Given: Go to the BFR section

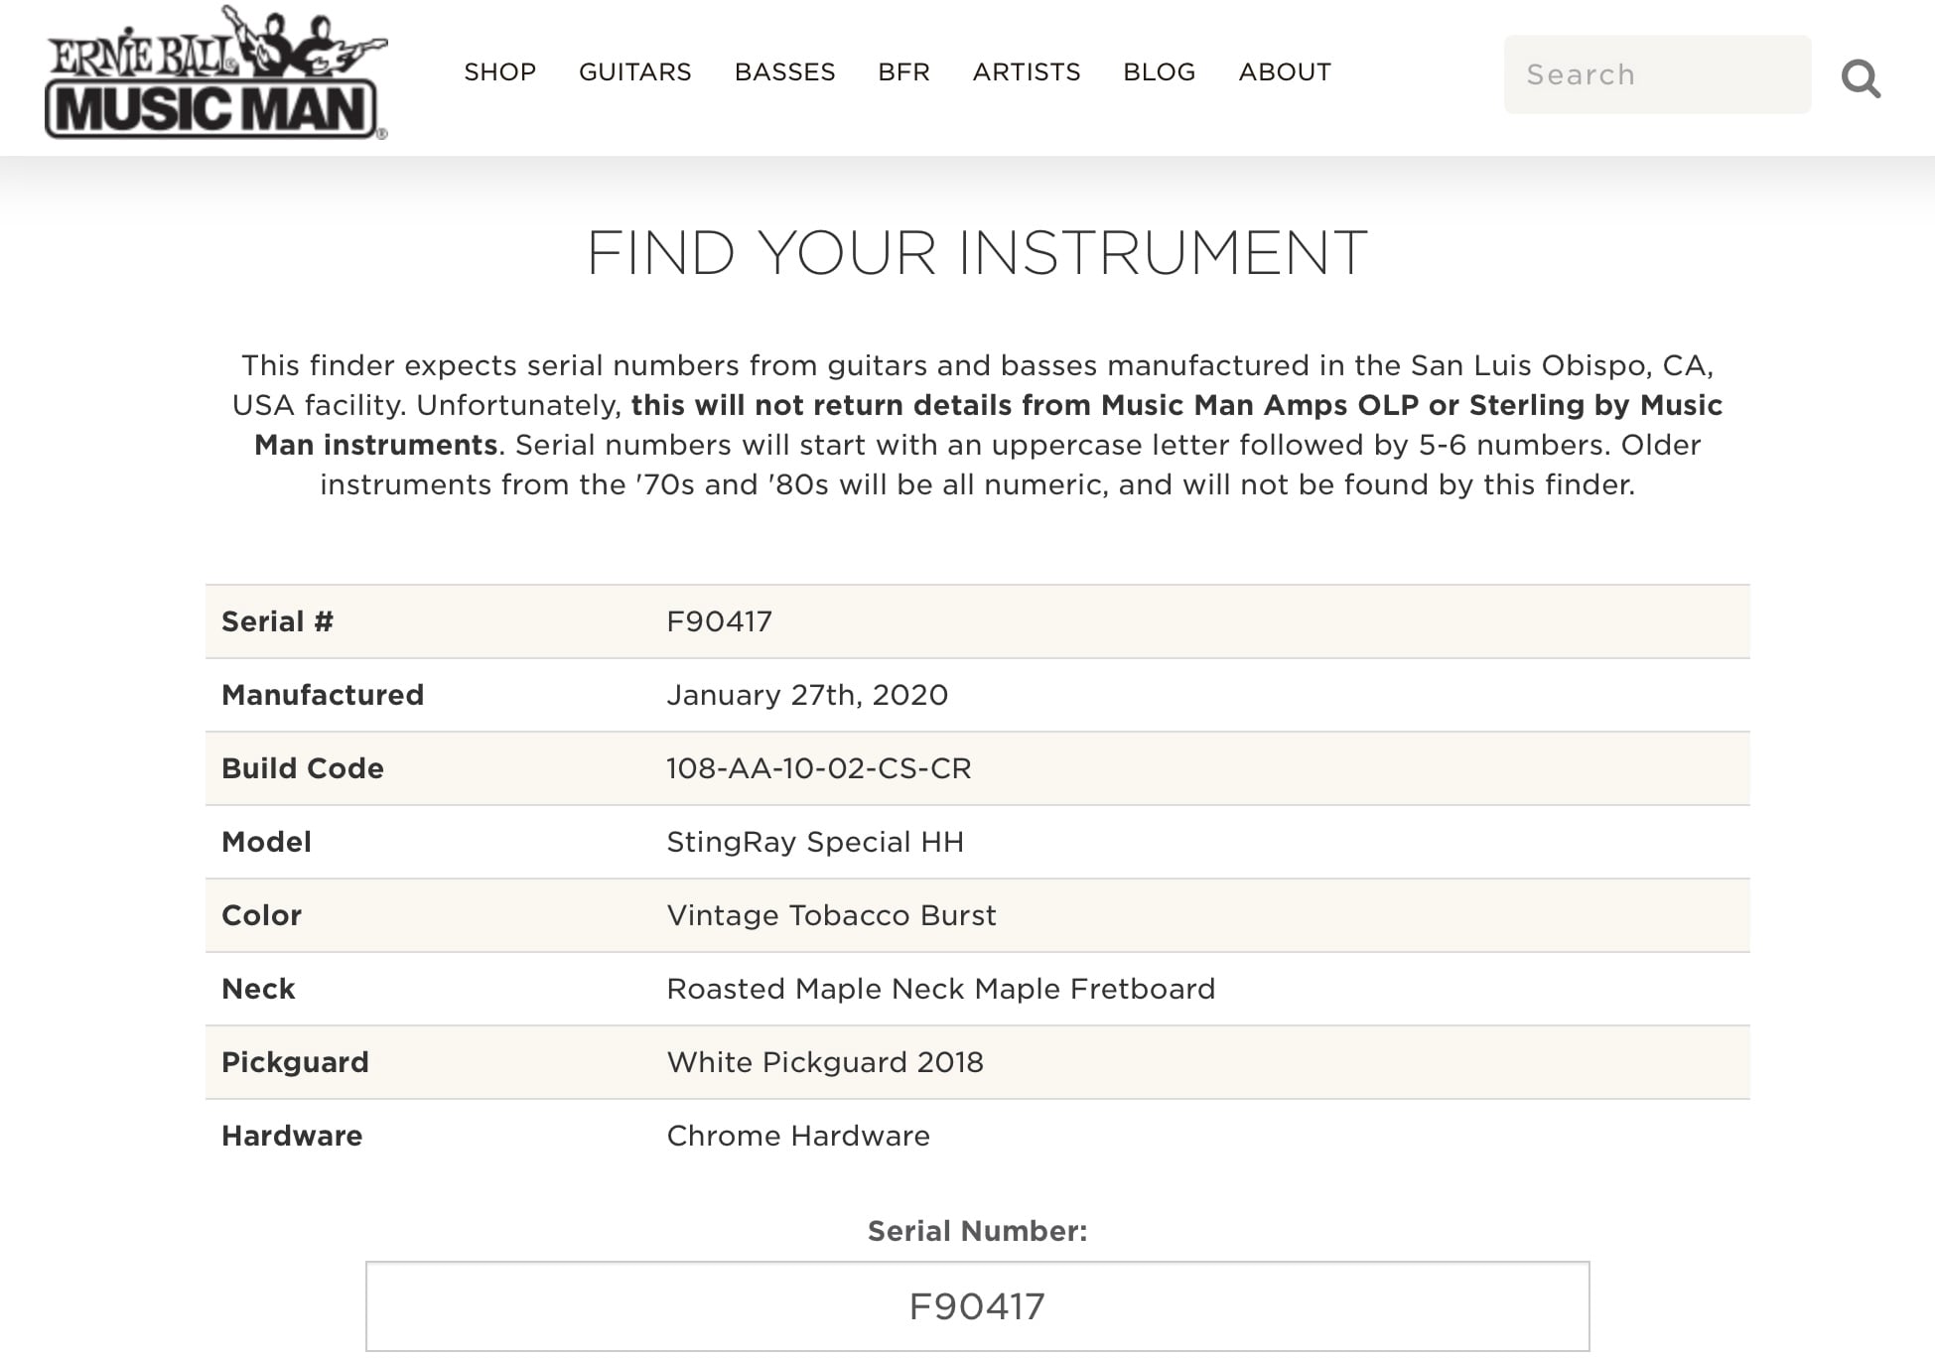Looking at the screenshot, I should pos(904,72).
